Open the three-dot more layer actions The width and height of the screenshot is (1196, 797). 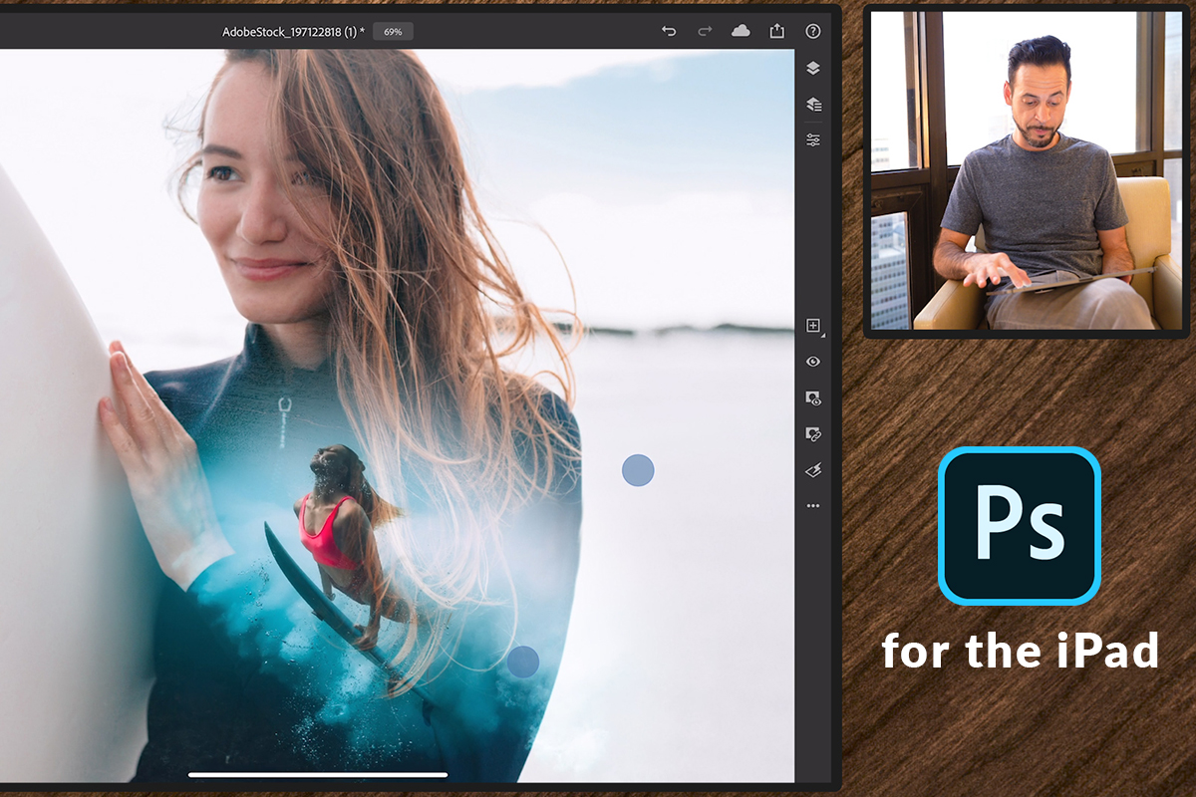pyautogui.click(x=812, y=505)
